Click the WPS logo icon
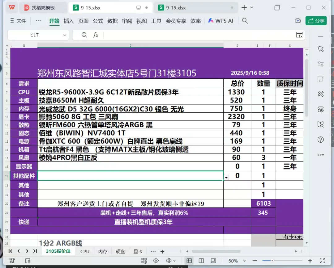The width and height of the screenshot is (334, 268). coord(12,8)
